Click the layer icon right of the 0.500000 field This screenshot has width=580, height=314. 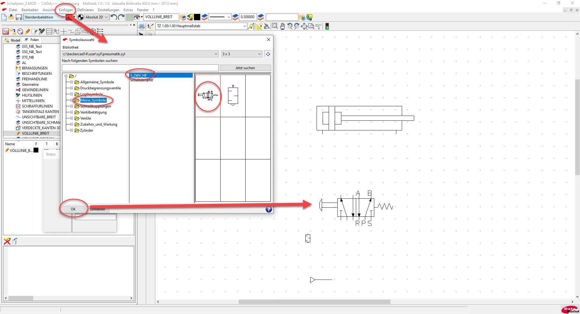[x=261, y=17]
